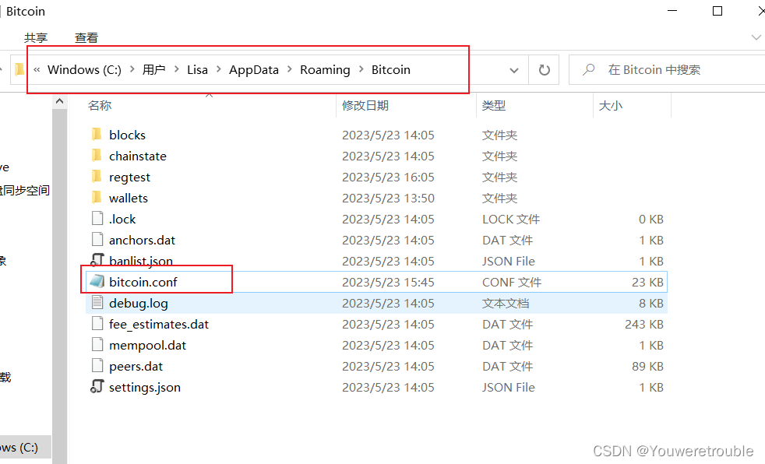
Task: Click the LOCK 文件 type cell
Action: pyautogui.click(x=511, y=220)
